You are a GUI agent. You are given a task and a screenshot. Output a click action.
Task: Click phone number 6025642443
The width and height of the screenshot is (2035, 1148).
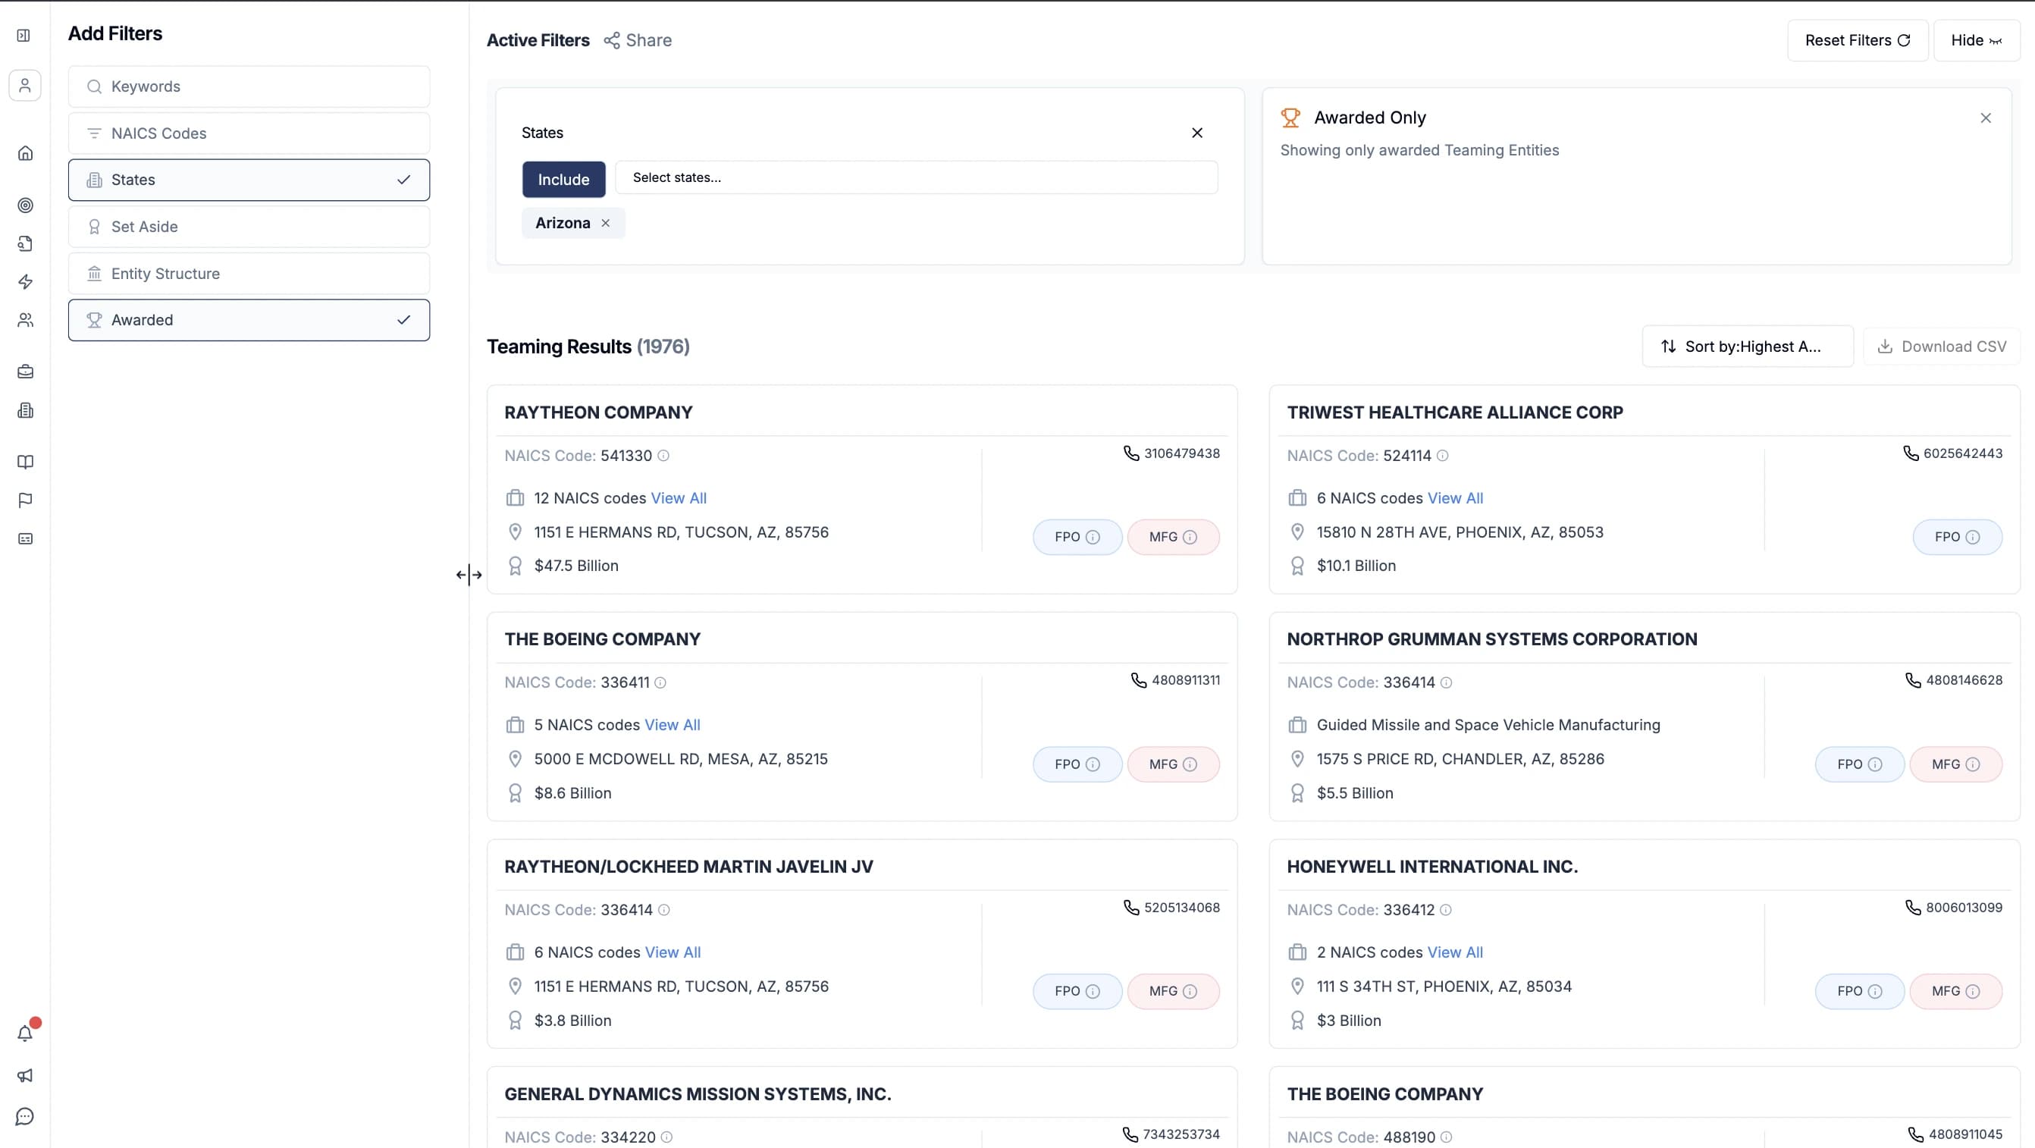pos(1962,453)
